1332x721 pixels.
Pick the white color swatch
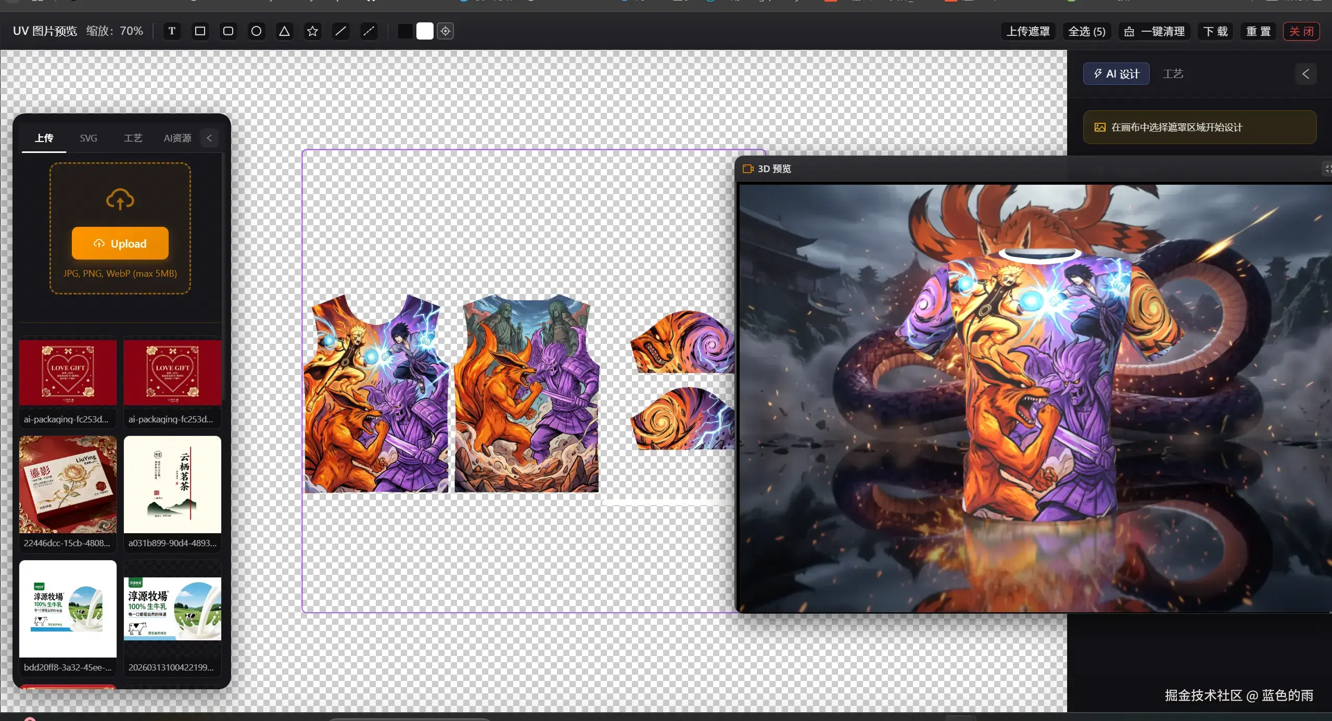pyautogui.click(x=425, y=31)
